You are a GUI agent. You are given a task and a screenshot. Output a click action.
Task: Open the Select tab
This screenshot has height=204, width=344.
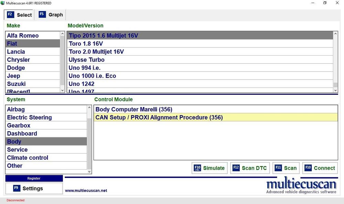coord(19,15)
